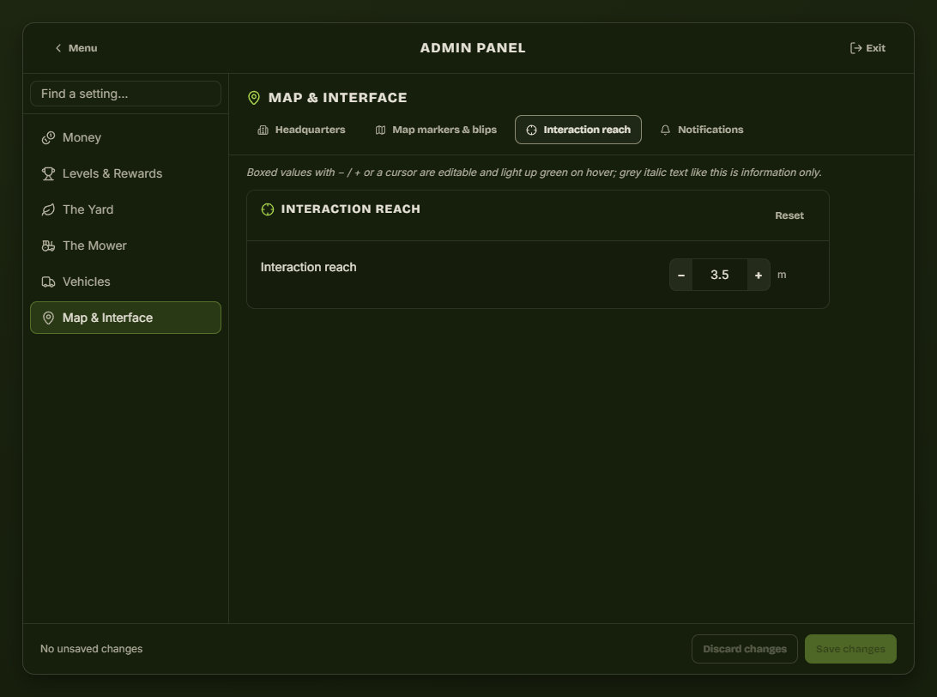Select the Interaction reach tab
Viewport: 937px width, 697px height.
578,130
